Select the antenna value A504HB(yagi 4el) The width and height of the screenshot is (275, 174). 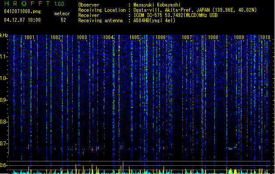[154, 20]
